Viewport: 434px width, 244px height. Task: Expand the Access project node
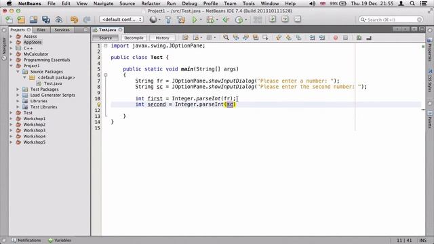pos(12,36)
